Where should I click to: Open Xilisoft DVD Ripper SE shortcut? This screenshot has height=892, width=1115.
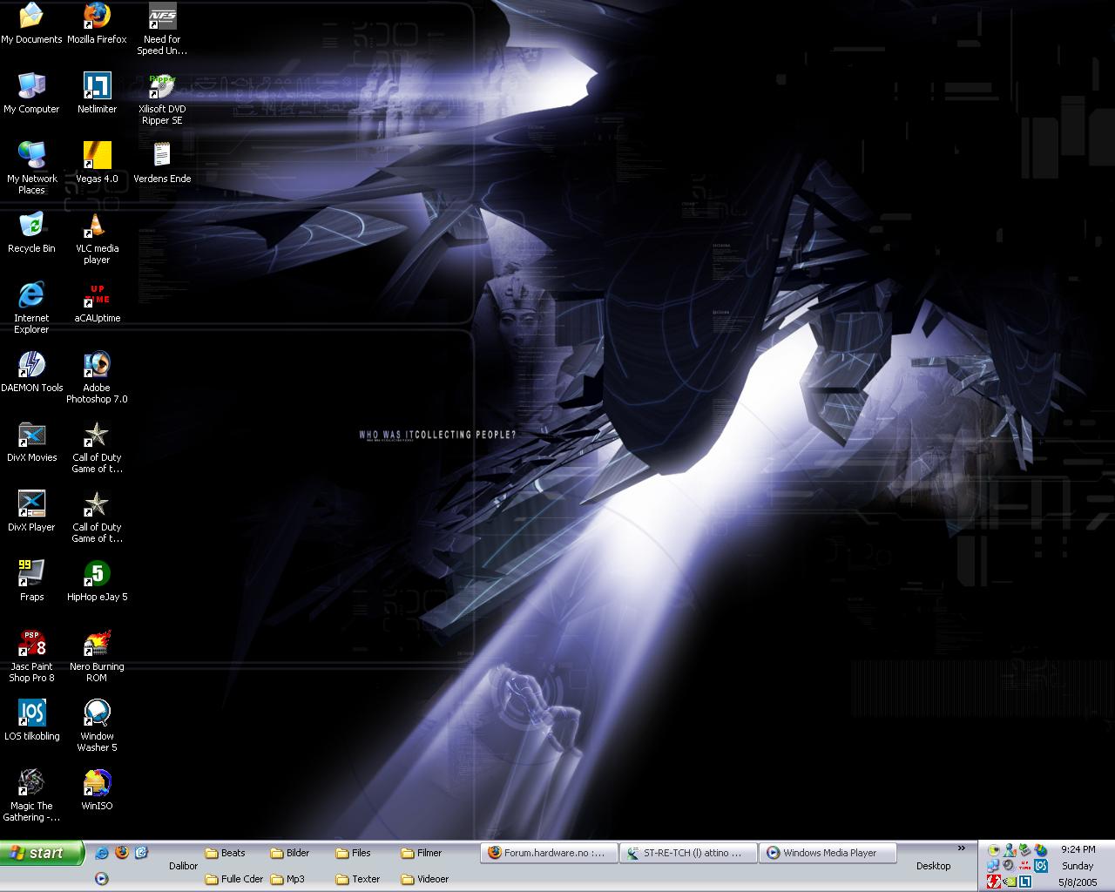point(162,99)
